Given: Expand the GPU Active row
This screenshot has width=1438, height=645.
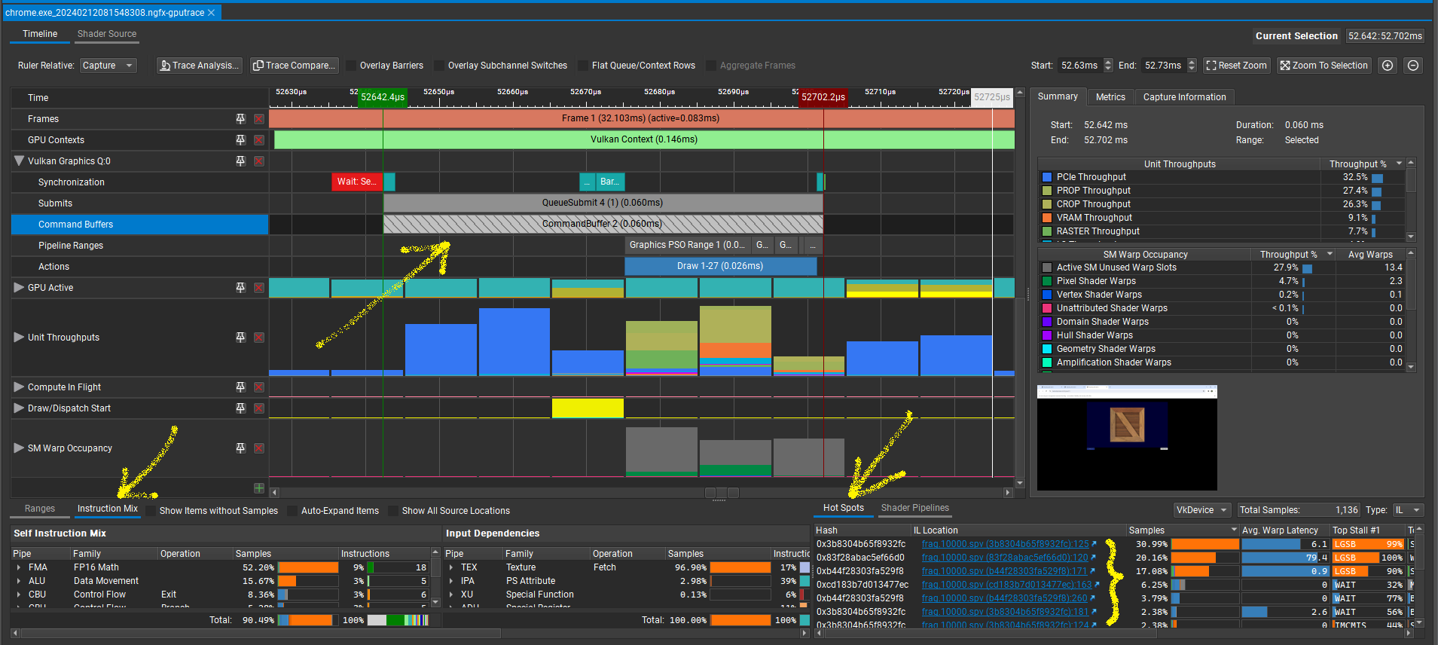Looking at the screenshot, I should (19, 288).
